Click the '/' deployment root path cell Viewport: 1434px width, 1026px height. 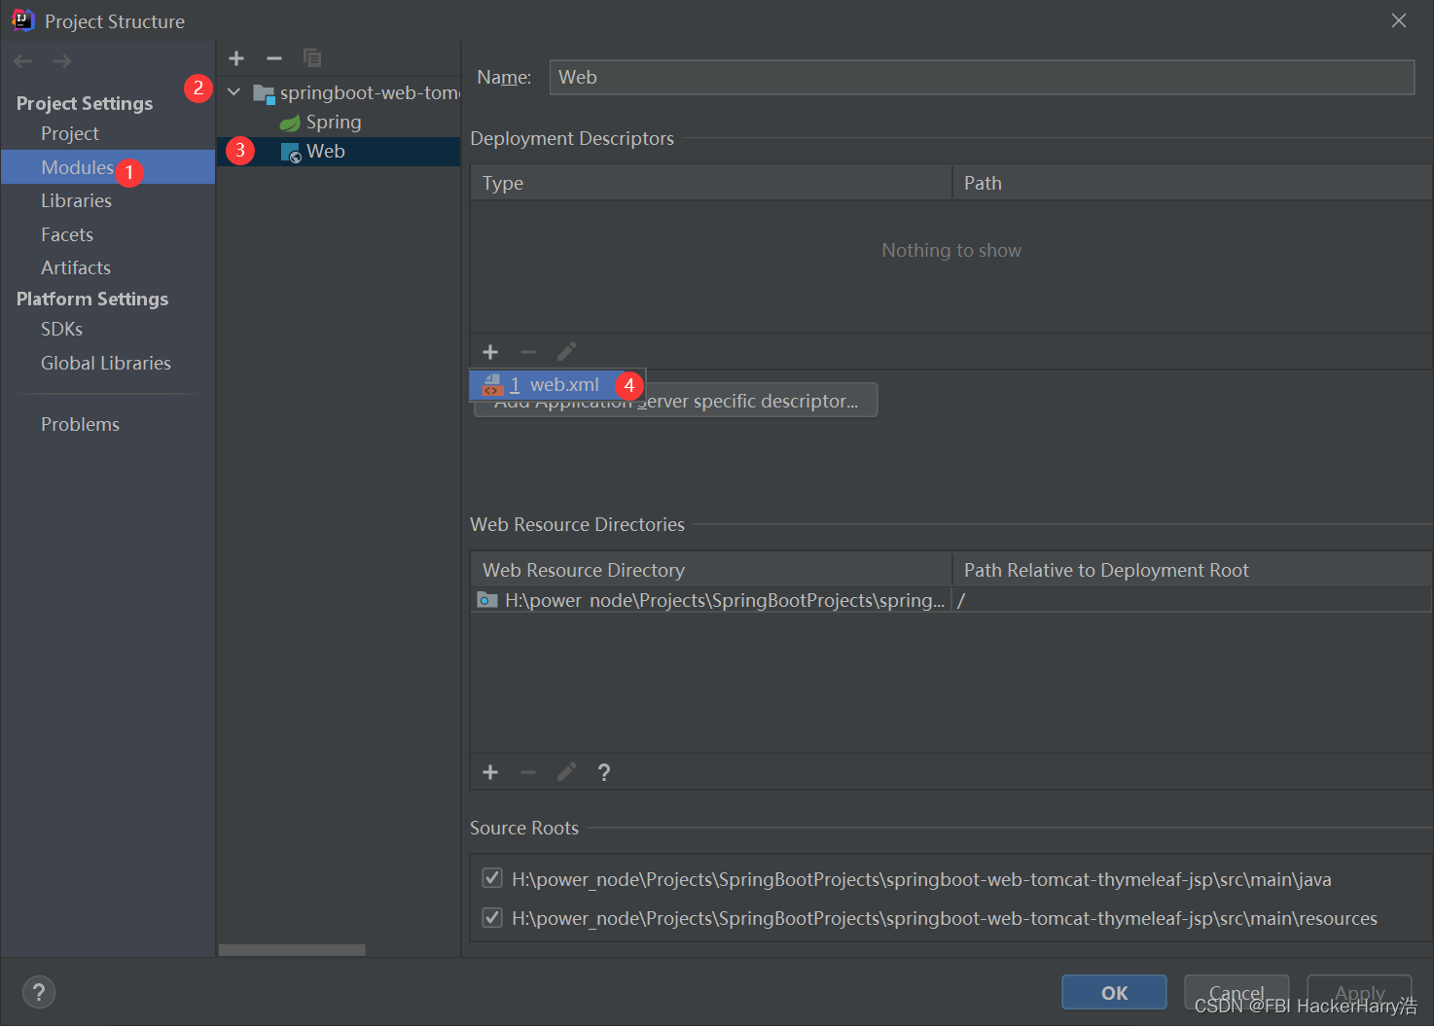point(1192,600)
